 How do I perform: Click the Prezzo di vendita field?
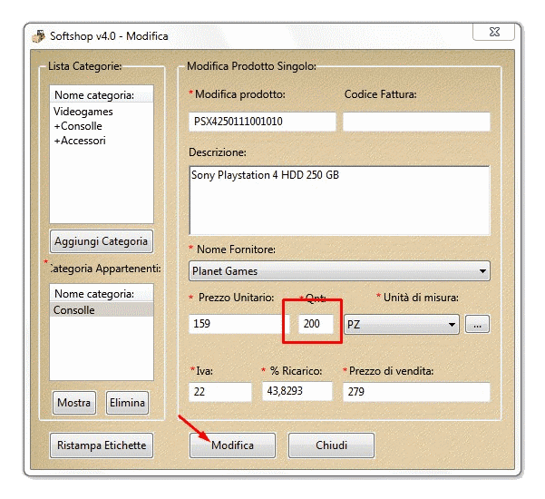pyautogui.click(x=416, y=391)
